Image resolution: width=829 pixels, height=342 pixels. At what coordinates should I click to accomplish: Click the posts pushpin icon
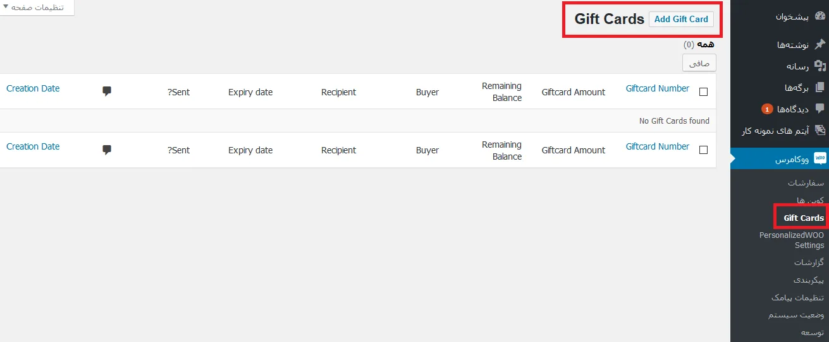point(820,44)
